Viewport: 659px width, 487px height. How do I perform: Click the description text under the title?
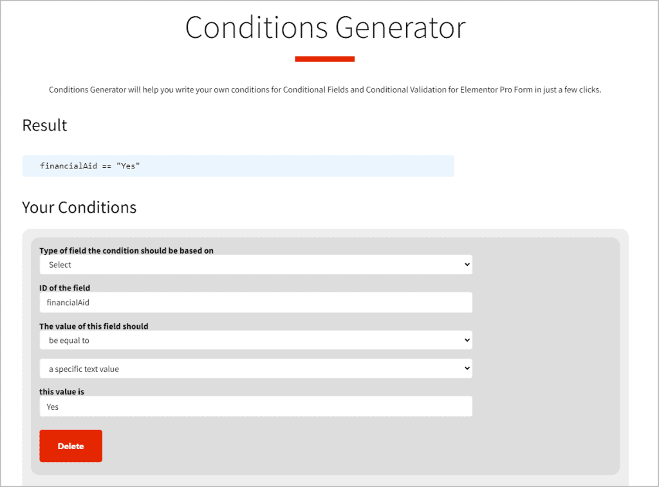pos(325,89)
